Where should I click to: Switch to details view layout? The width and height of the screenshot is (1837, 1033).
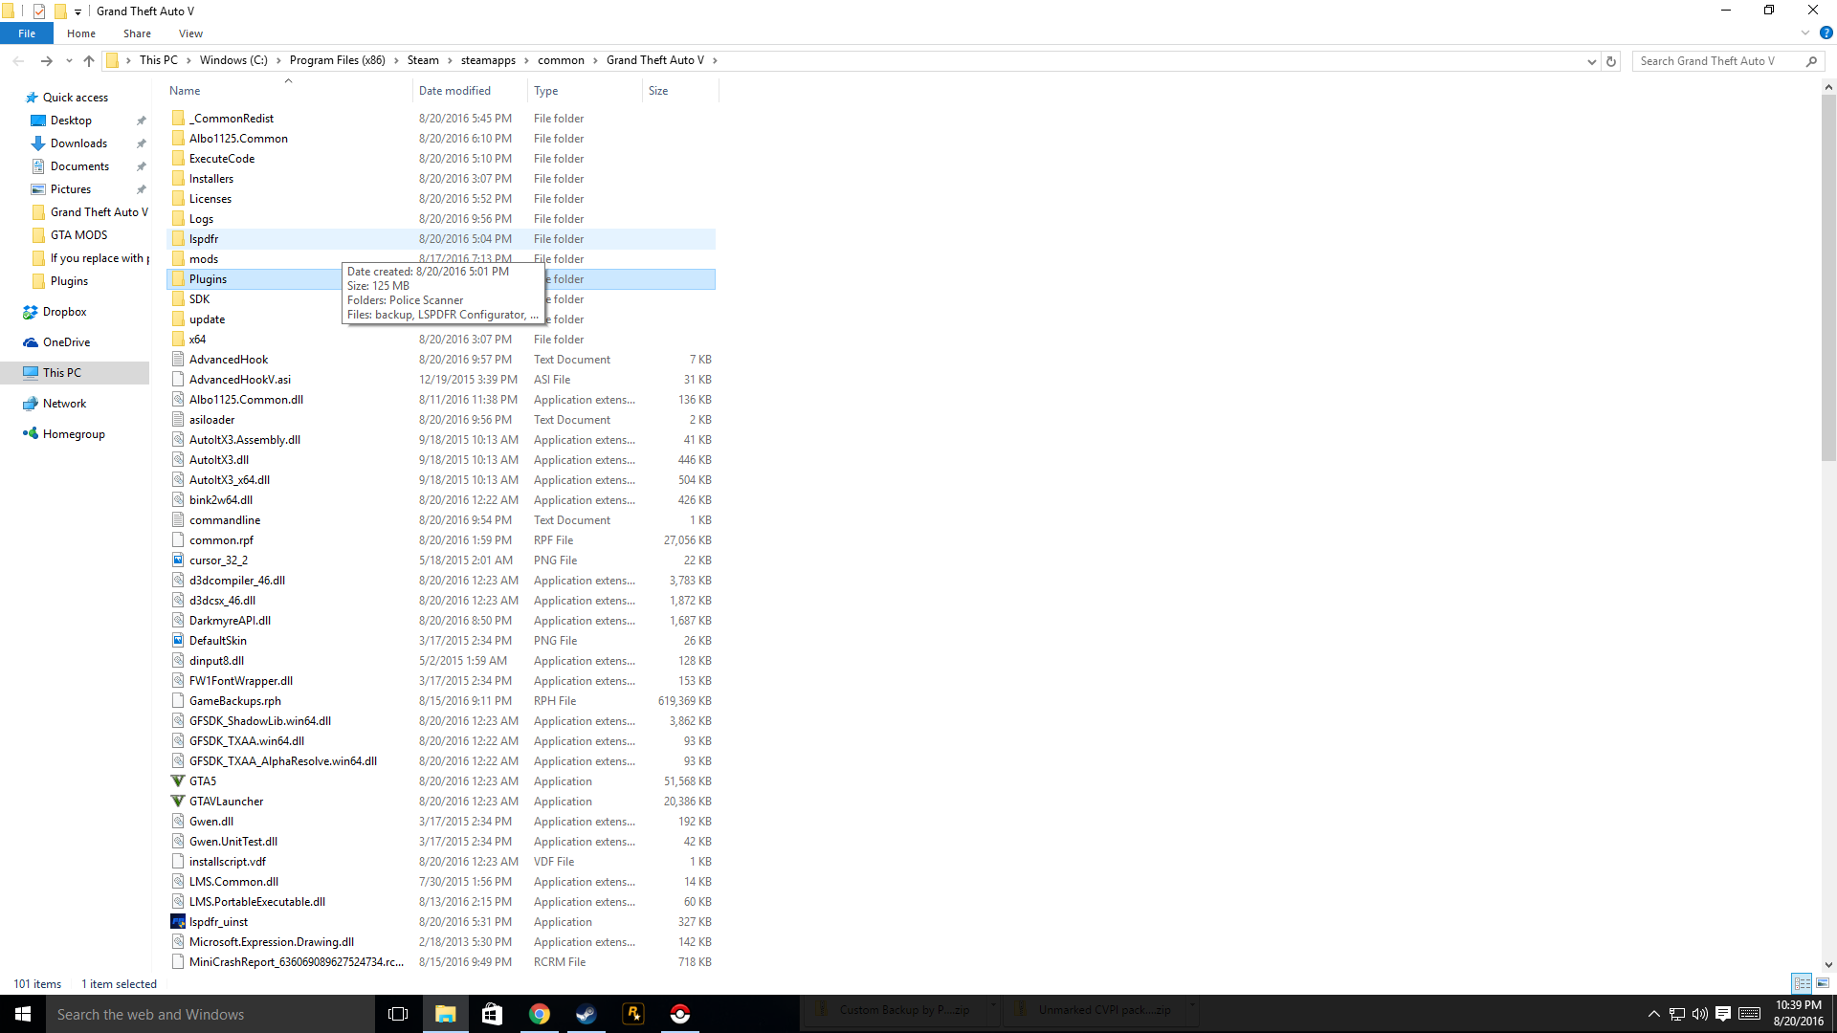1802,983
